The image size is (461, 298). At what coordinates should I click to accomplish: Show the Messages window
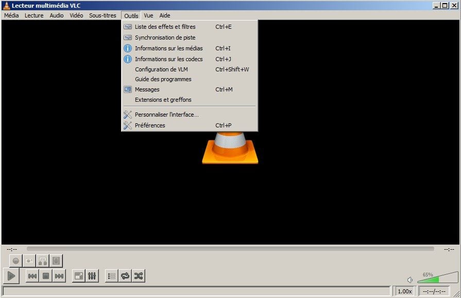pos(190,89)
